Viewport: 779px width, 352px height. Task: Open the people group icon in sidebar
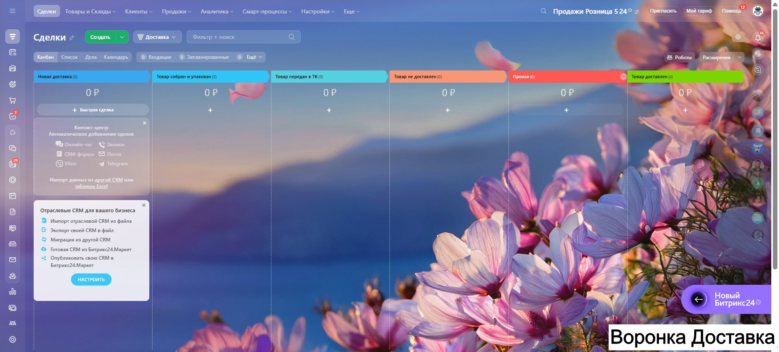coord(13,276)
